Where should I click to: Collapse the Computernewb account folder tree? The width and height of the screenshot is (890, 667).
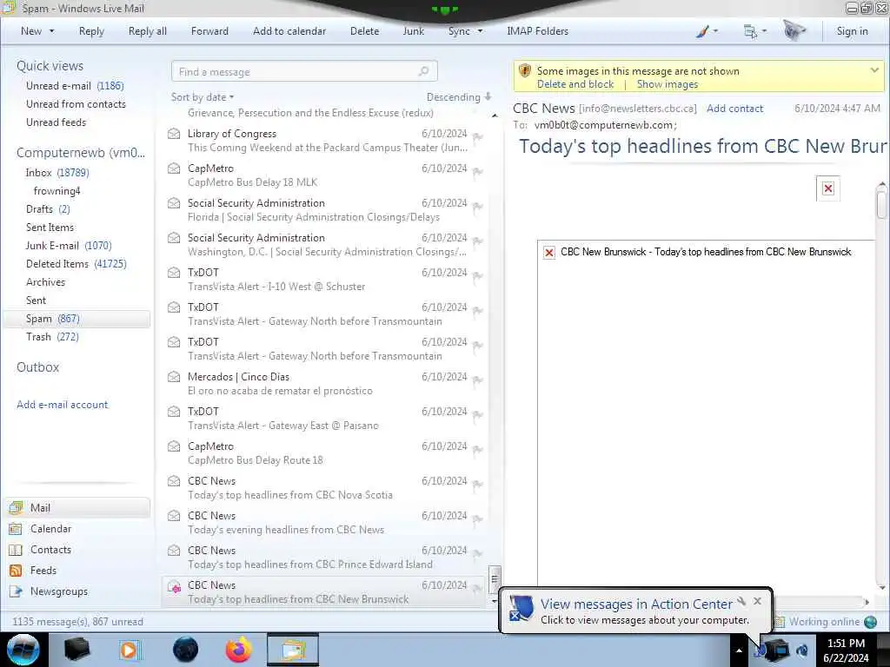point(81,153)
